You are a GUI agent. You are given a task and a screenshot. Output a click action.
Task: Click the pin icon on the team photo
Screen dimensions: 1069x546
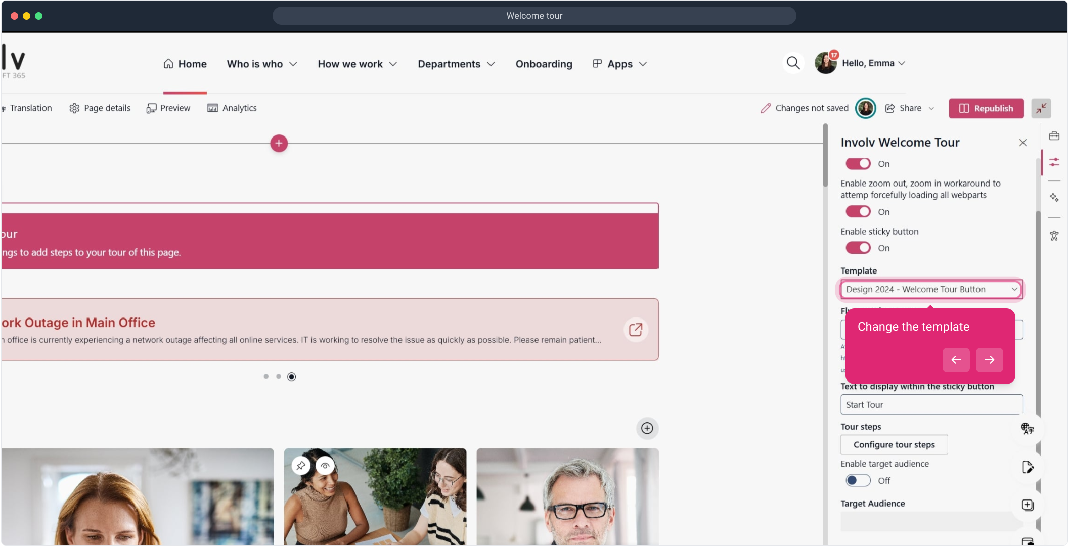pos(301,465)
